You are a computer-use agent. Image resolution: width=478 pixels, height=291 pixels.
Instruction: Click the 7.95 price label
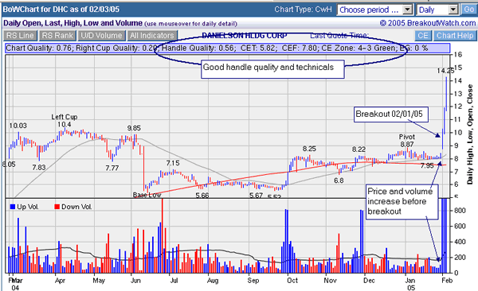(x=427, y=166)
